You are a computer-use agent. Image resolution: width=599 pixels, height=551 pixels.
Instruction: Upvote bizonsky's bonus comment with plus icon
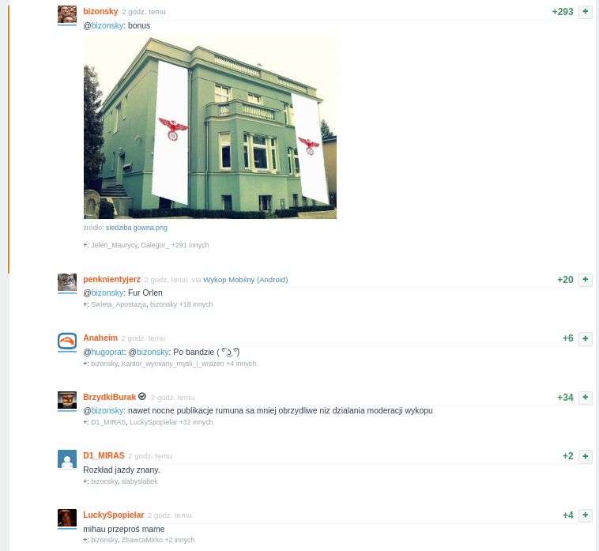pyautogui.click(x=586, y=12)
